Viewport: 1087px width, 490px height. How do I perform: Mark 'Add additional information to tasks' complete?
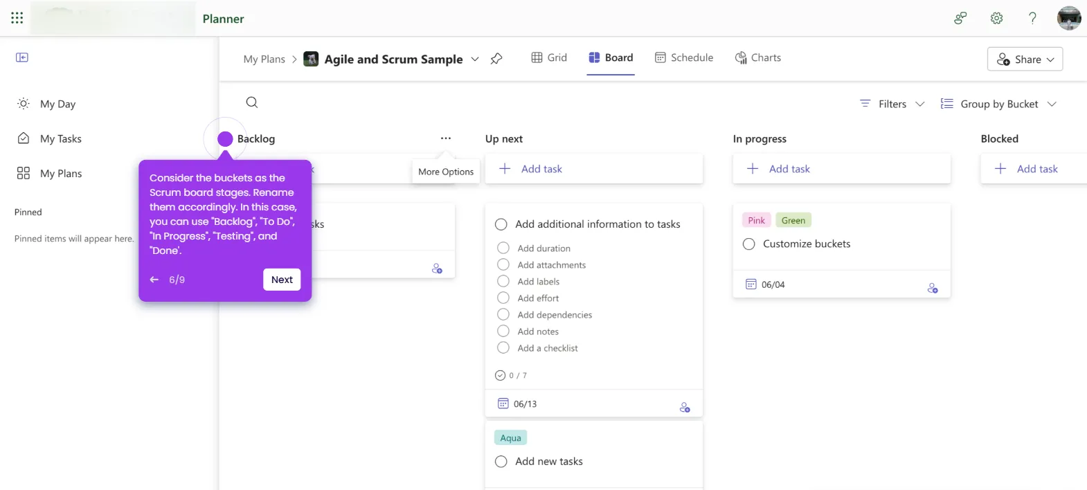(x=501, y=224)
